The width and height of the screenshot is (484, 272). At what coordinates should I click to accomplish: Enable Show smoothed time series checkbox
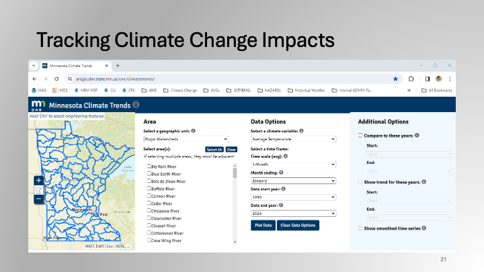point(360,228)
